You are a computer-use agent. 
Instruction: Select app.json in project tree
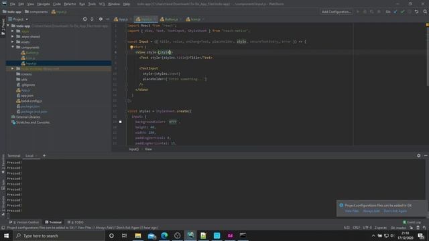click(27, 96)
